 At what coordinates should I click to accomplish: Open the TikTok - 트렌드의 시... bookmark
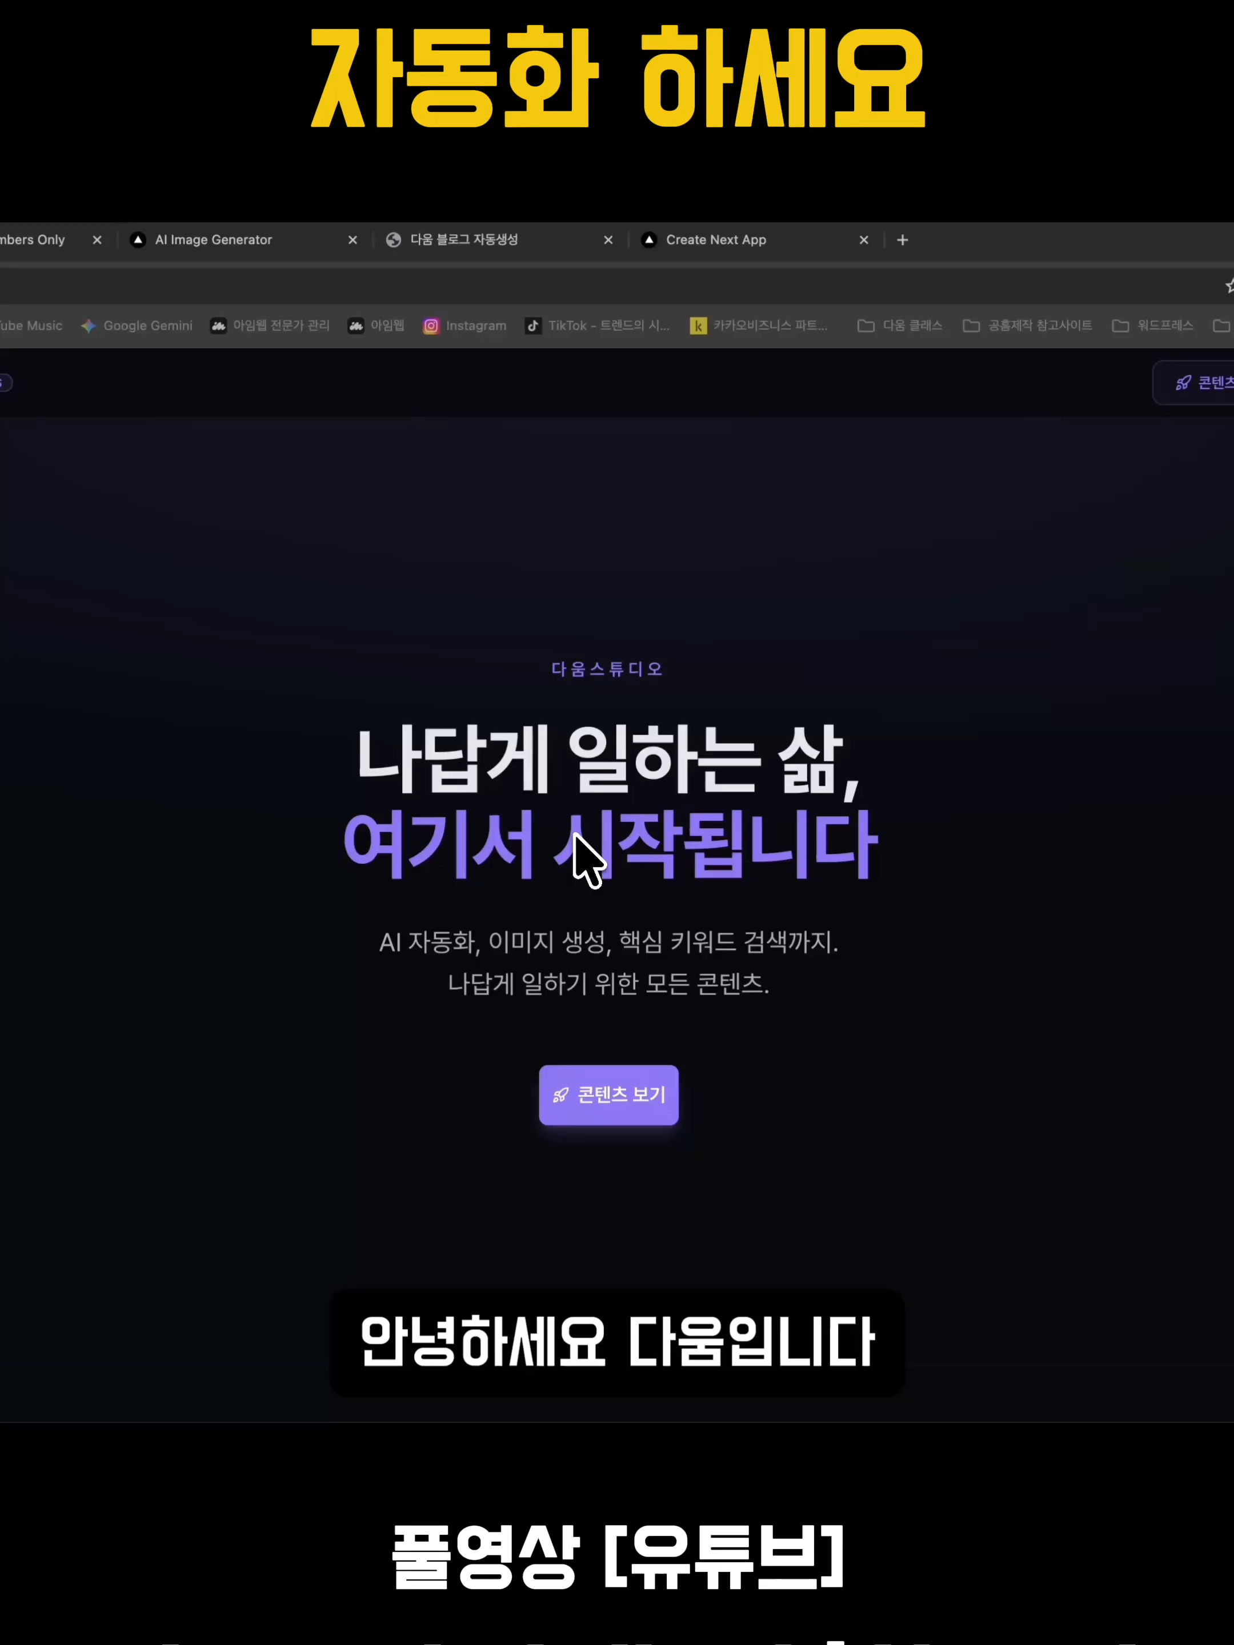[597, 326]
